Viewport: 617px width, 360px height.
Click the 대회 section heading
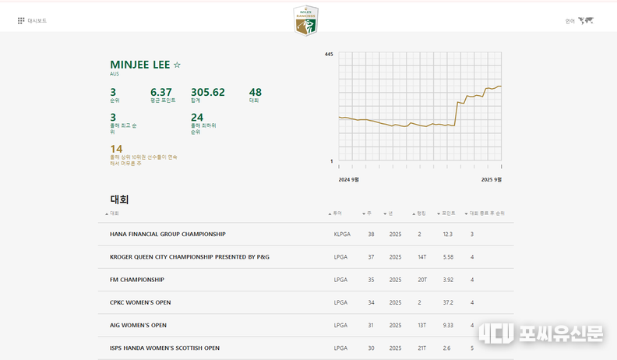click(120, 199)
